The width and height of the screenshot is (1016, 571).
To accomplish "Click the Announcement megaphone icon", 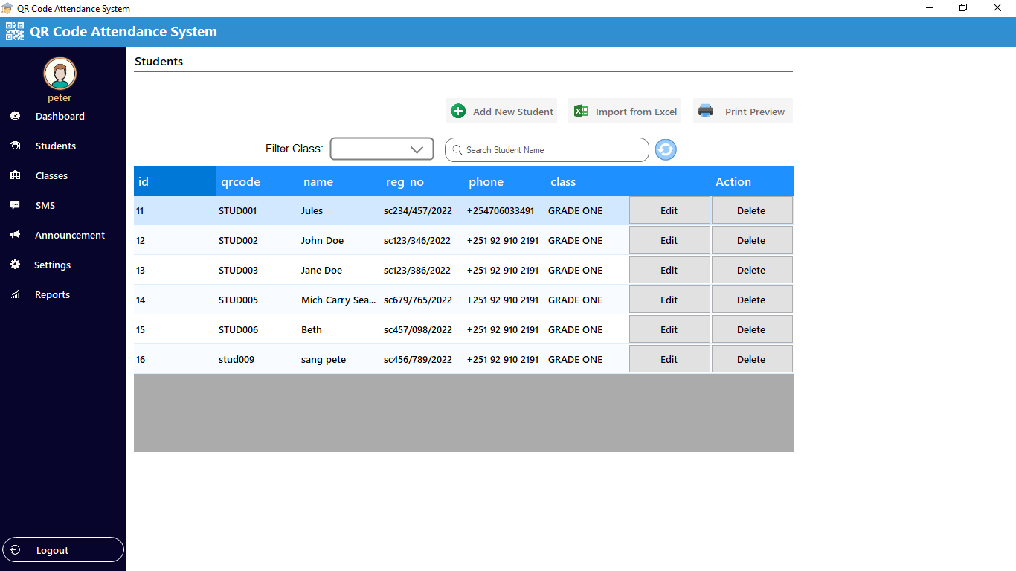I will tap(15, 235).
